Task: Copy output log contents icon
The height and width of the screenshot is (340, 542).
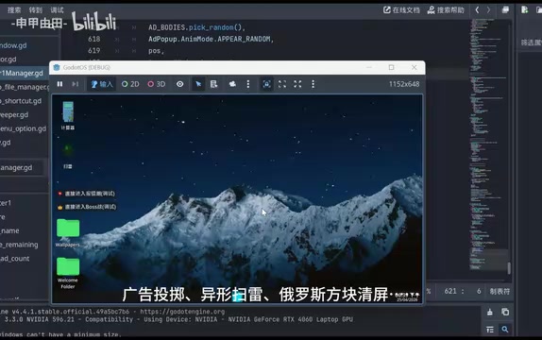Action: point(505,312)
